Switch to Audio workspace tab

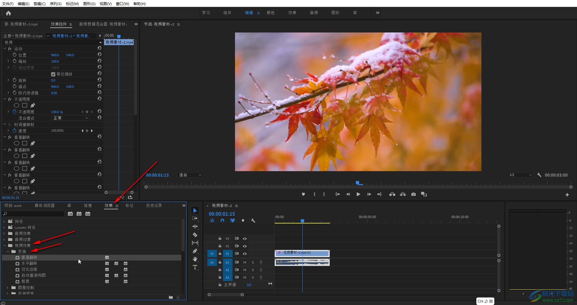[x=314, y=13]
